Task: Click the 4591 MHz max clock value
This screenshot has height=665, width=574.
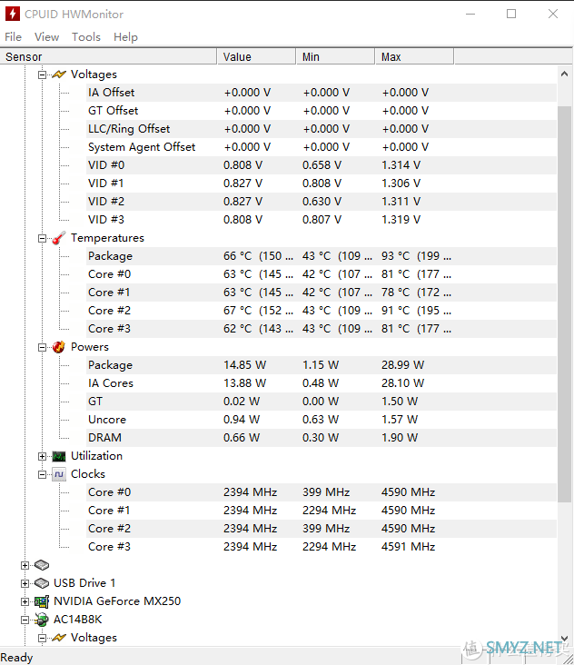Action: 408,547
